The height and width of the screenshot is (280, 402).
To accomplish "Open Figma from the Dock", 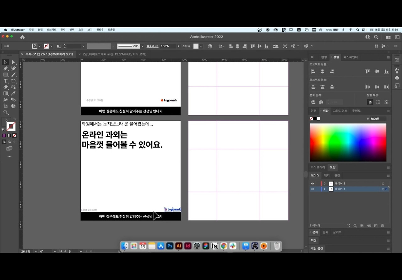I will point(206,246).
